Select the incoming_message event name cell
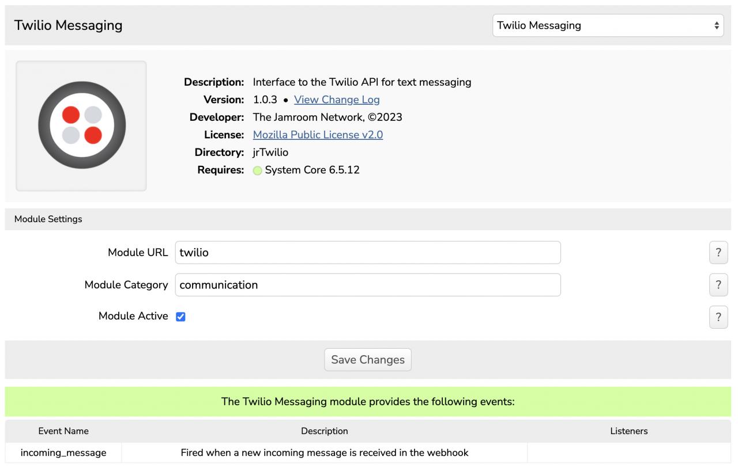Screen dimensions: 738x472 pos(63,452)
